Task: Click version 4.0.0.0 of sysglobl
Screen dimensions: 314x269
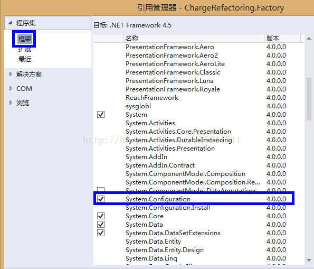Action: click(276, 106)
